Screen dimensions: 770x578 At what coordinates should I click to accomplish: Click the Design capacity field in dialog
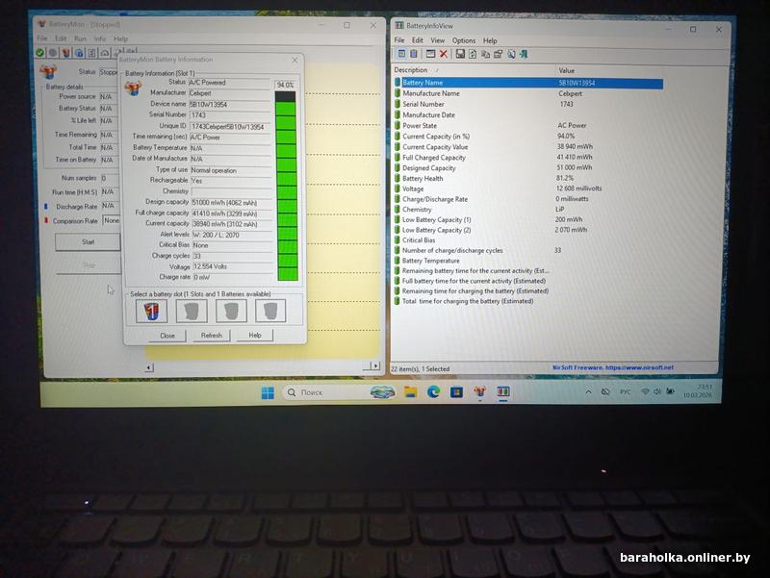pos(231,203)
